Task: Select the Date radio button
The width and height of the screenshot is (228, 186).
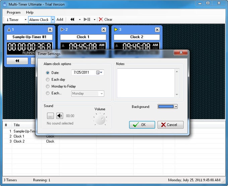Action: (48, 73)
